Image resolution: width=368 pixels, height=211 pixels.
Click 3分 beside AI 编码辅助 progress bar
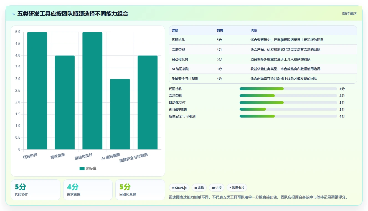(342, 109)
